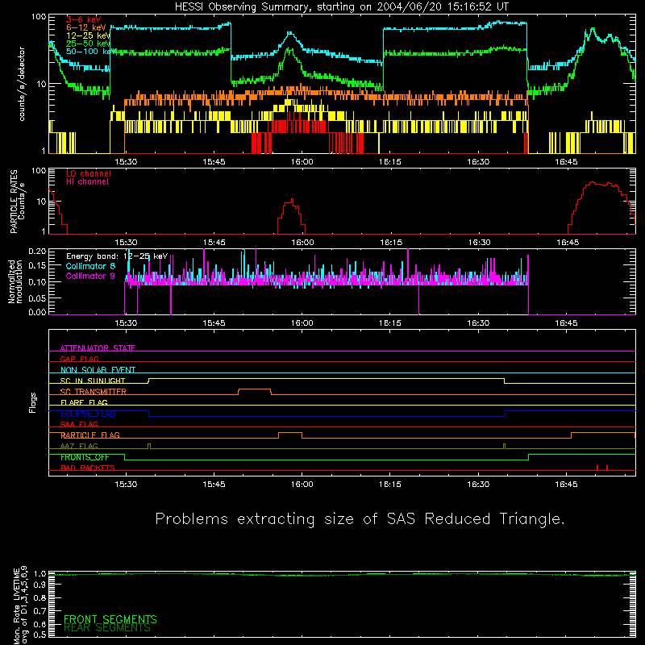Click the "PARTICLE RATES Counts/s" axis label
Screen dimensions: 645x645
coord(17,202)
